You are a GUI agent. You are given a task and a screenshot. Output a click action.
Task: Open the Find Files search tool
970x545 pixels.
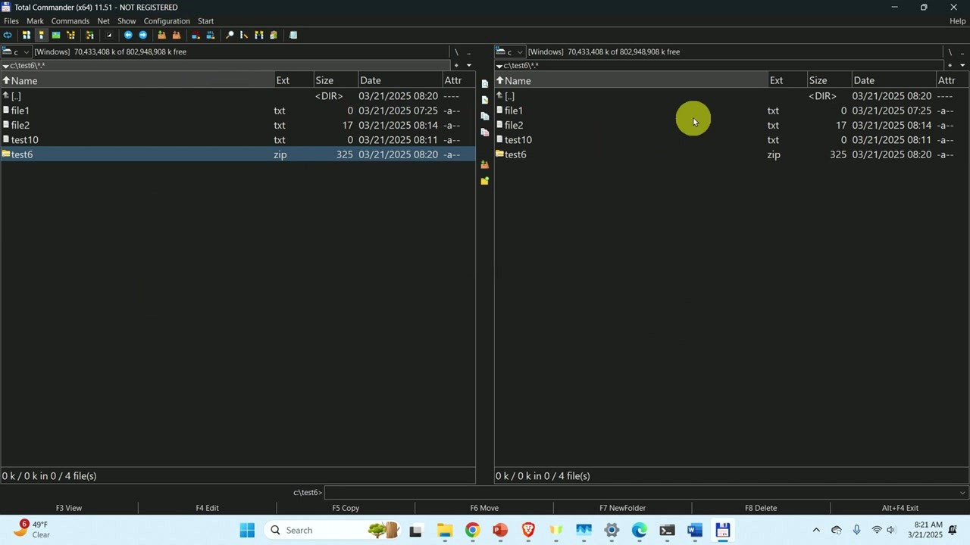230,35
